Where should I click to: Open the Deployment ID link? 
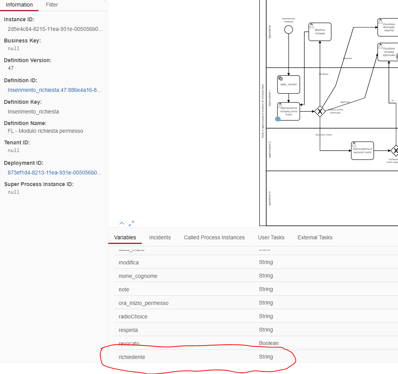point(54,172)
